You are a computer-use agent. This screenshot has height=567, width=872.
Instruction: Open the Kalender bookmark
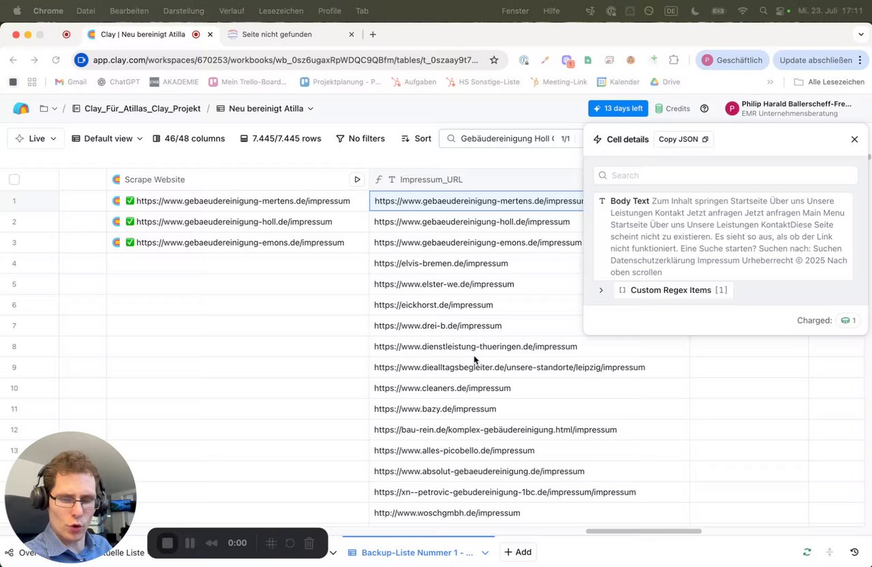(x=619, y=82)
